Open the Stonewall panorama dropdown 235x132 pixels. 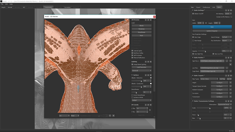click(141, 71)
